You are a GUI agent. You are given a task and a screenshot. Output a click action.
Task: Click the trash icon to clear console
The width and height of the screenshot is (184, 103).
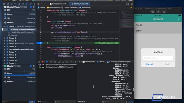point(126,102)
